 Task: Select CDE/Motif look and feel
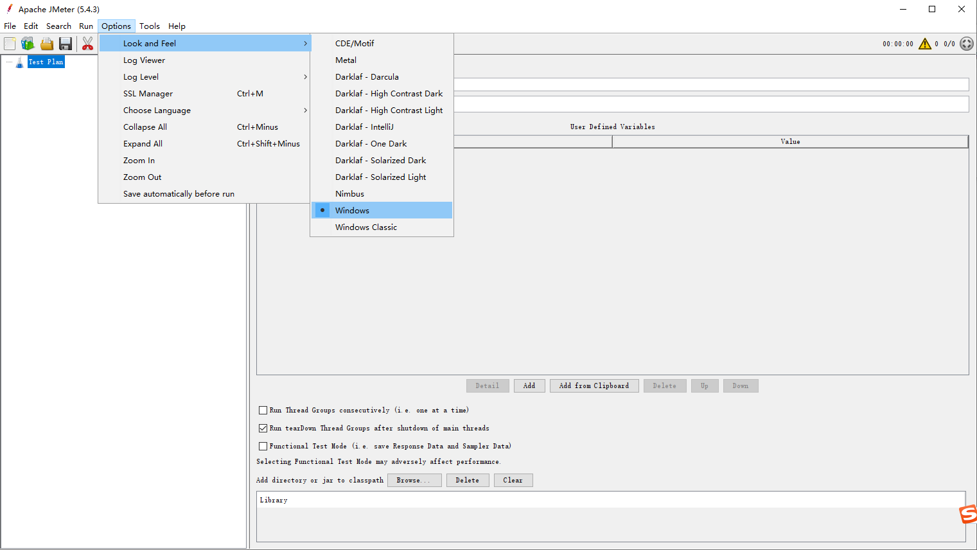(x=382, y=43)
